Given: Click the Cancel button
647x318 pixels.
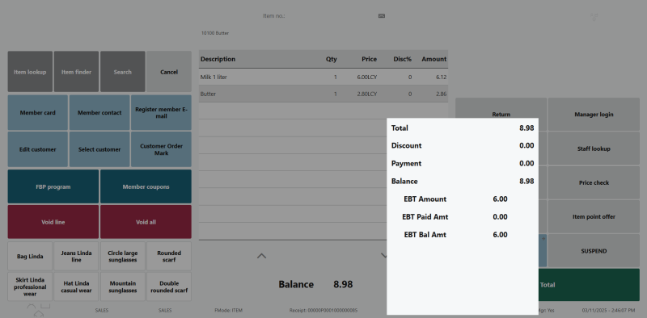Looking at the screenshot, I should point(169,72).
